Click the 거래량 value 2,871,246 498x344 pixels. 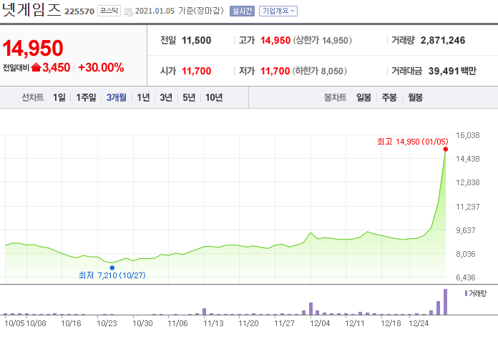[443, 40]
